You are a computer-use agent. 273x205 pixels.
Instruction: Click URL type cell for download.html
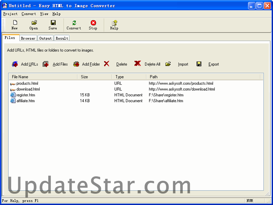[x=118, y=89]
